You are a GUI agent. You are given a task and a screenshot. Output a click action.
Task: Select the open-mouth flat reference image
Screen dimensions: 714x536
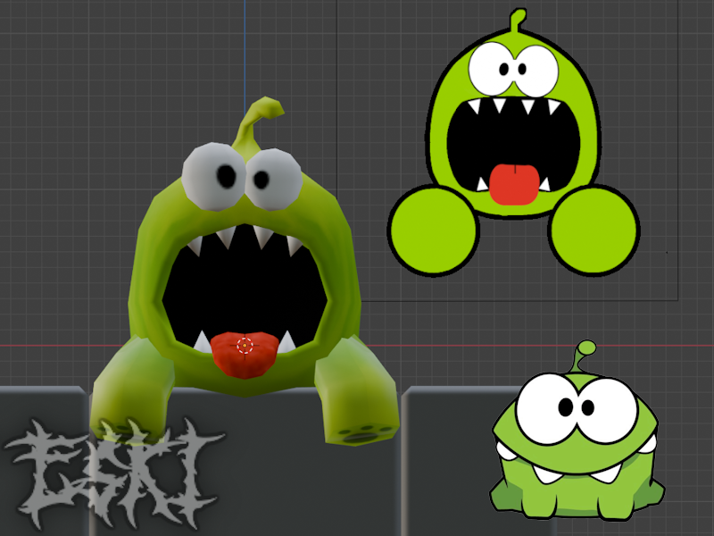[514, 144]
